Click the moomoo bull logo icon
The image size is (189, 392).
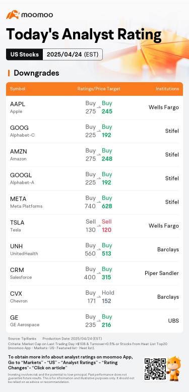tap(13, 15)
